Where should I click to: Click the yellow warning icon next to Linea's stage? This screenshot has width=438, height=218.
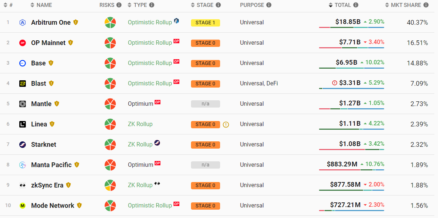click(226, 125)
